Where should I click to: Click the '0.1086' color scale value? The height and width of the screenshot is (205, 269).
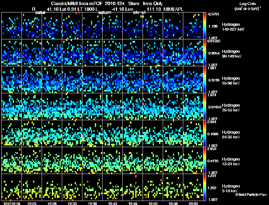(x=213, y=134)
